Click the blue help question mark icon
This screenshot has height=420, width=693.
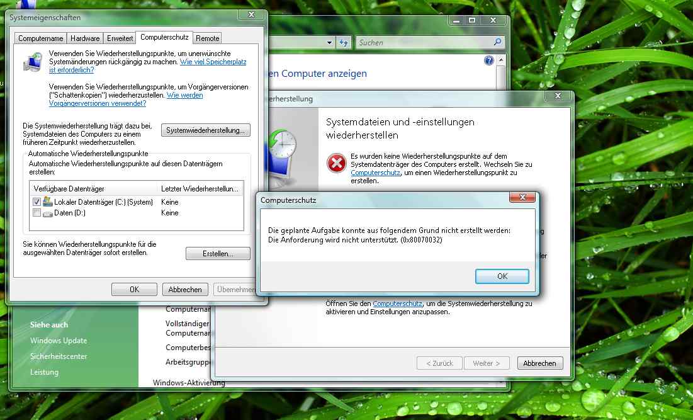click(489, 60)
